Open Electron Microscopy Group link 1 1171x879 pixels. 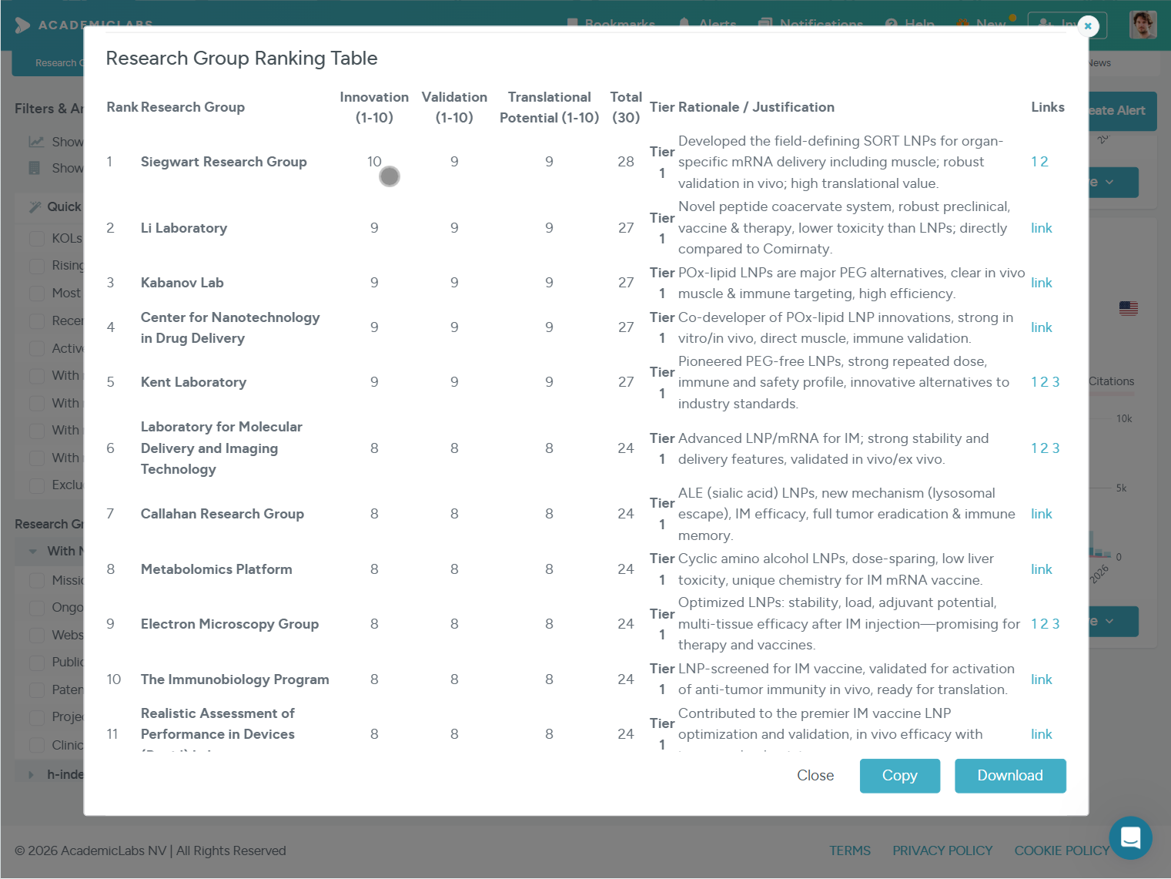tap(1035, 624)
